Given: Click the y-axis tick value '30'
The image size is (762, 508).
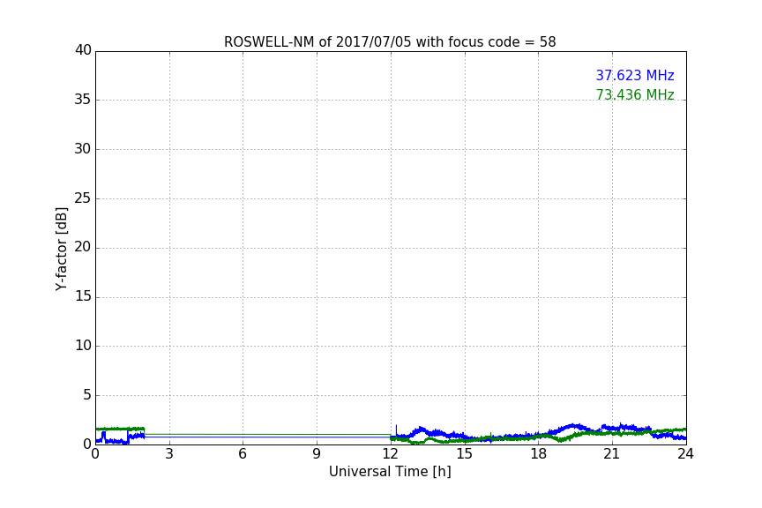Looking at the screenshot, I should pyautogui.click(x=83, y=149).
